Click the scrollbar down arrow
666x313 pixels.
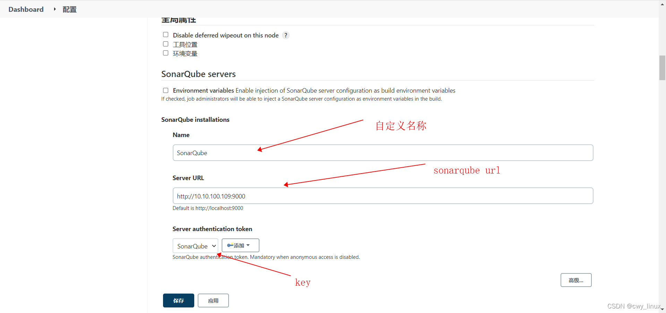click(662, 309)
